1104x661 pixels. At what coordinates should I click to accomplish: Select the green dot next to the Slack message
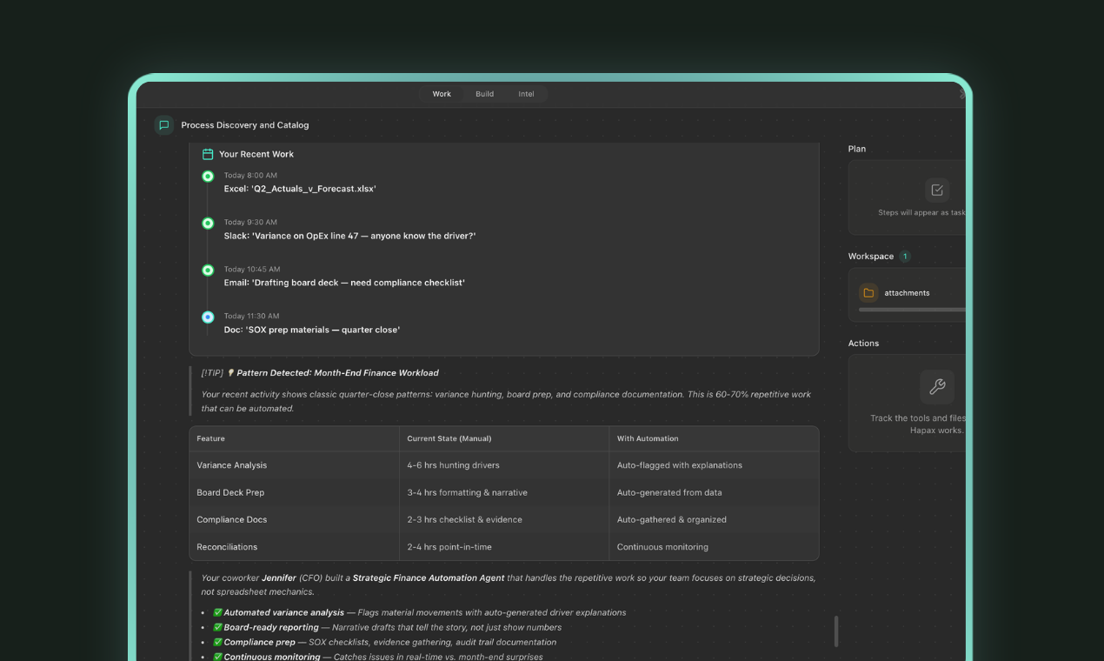207,223
